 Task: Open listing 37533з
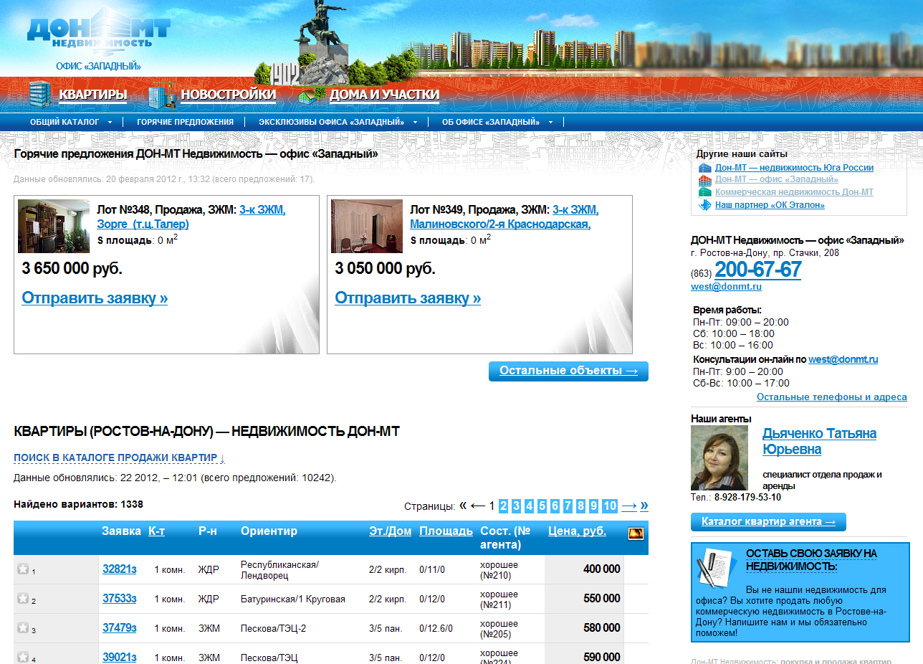(x=119, y=598)
